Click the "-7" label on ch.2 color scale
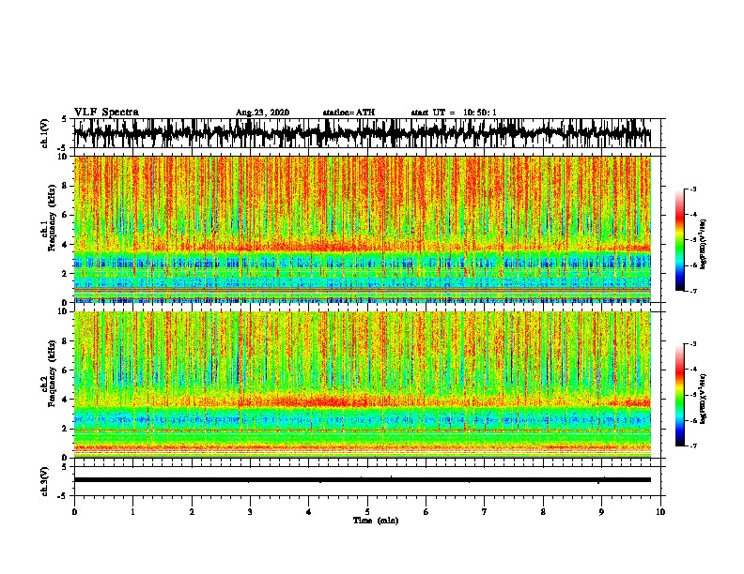The width and height of the screenshot is (744, 574). tap(693, 446)
